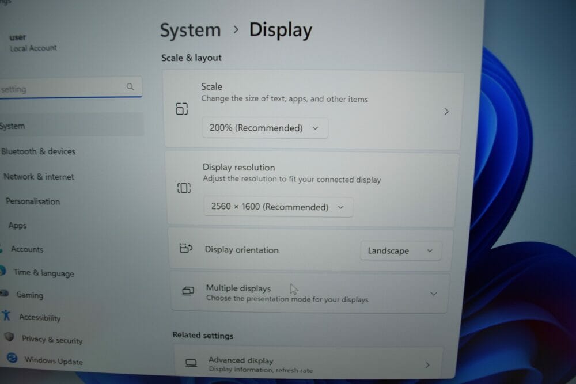This screenshot has height=384, width=576.
Task: Go to Gaming settings
Action: (29, 295)
